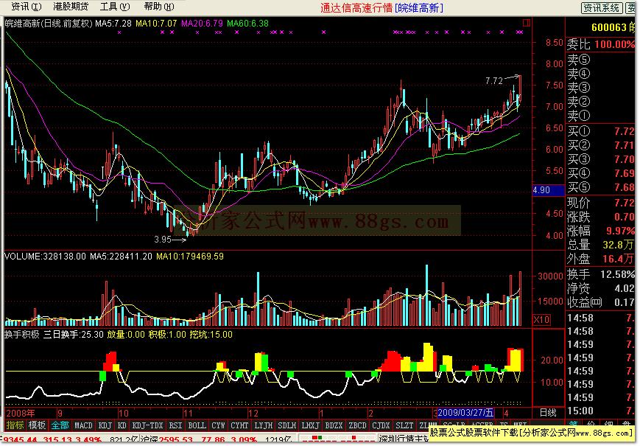
Task: Click the 买③ 7.70 order row
Action: (600, 159)
